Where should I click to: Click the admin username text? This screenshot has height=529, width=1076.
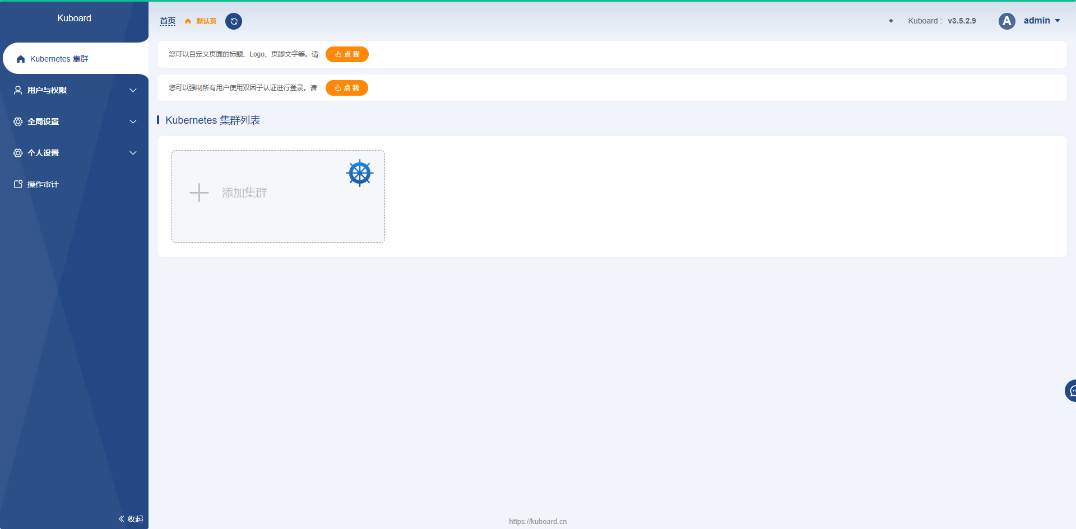tap(1037, 21)
